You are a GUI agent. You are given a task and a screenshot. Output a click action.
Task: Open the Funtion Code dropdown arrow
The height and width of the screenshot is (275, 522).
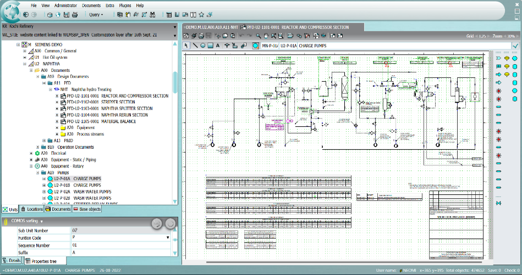click(167, 238)
